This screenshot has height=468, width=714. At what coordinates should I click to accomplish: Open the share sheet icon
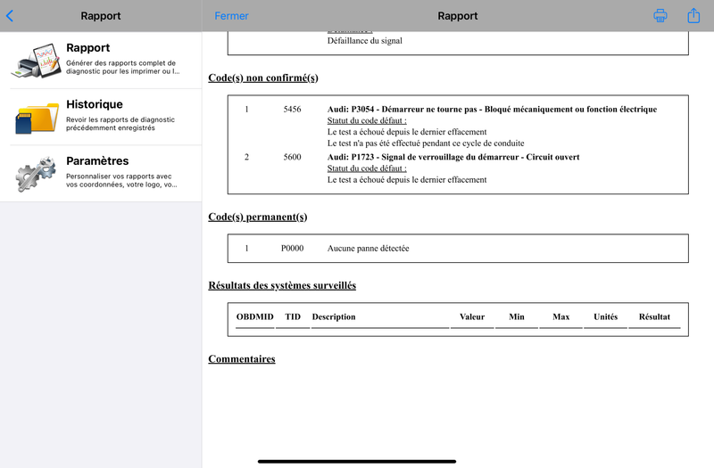(x=693, y=15)
